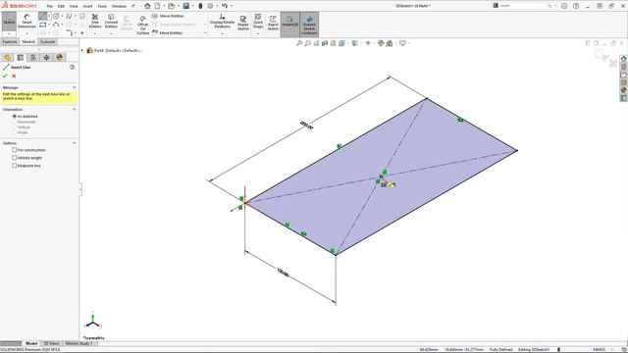Viewport: 628px width, 353px height.
Task: Accept Insert Line with green checkmark
Action: pyautogui.click(x=5, y=76)
